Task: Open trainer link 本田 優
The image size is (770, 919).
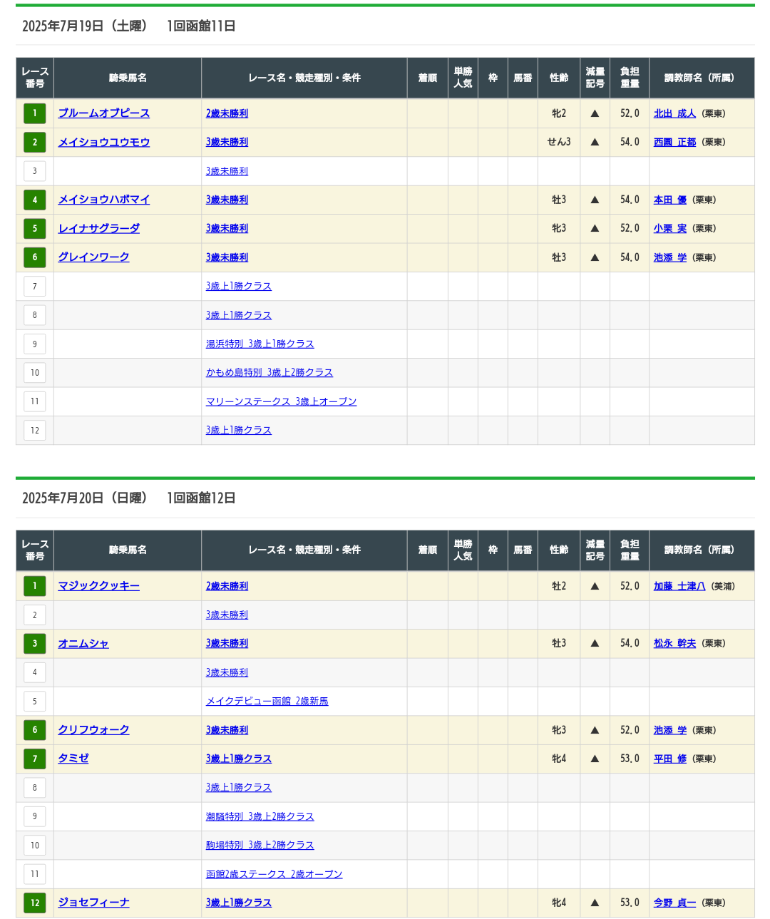Action: pos(670,200)
